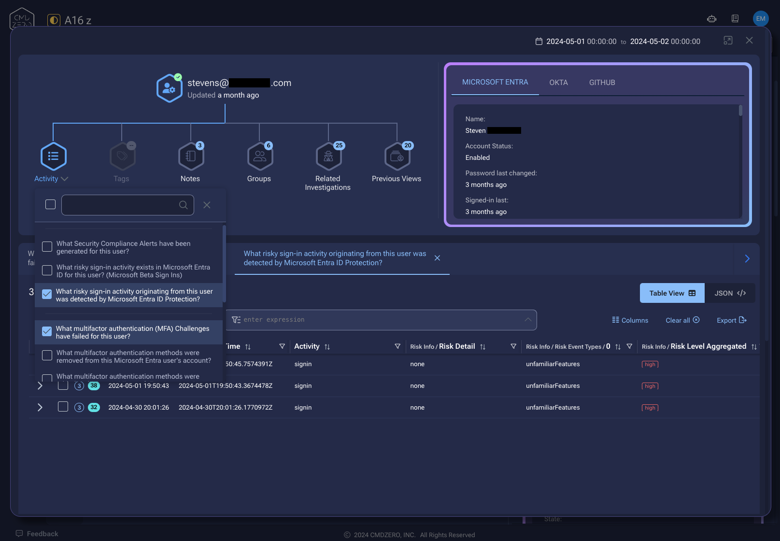Click Clear all filters
Screen dimensions: 780x541
pyautogui.click(x=682, y=320)
